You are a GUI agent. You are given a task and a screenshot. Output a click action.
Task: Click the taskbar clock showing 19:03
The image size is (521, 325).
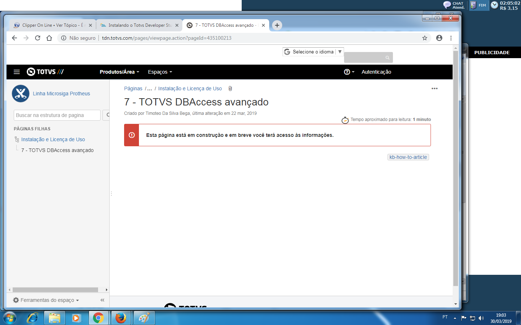[501, 318]
